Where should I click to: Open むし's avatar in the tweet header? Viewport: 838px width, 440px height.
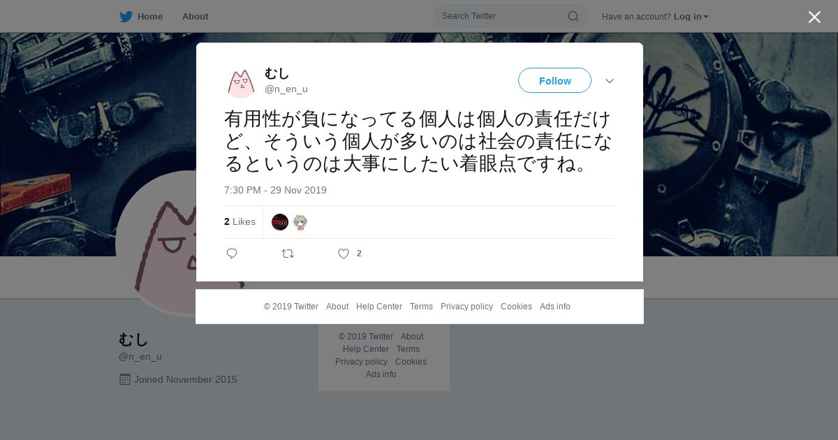click(241, 82)
